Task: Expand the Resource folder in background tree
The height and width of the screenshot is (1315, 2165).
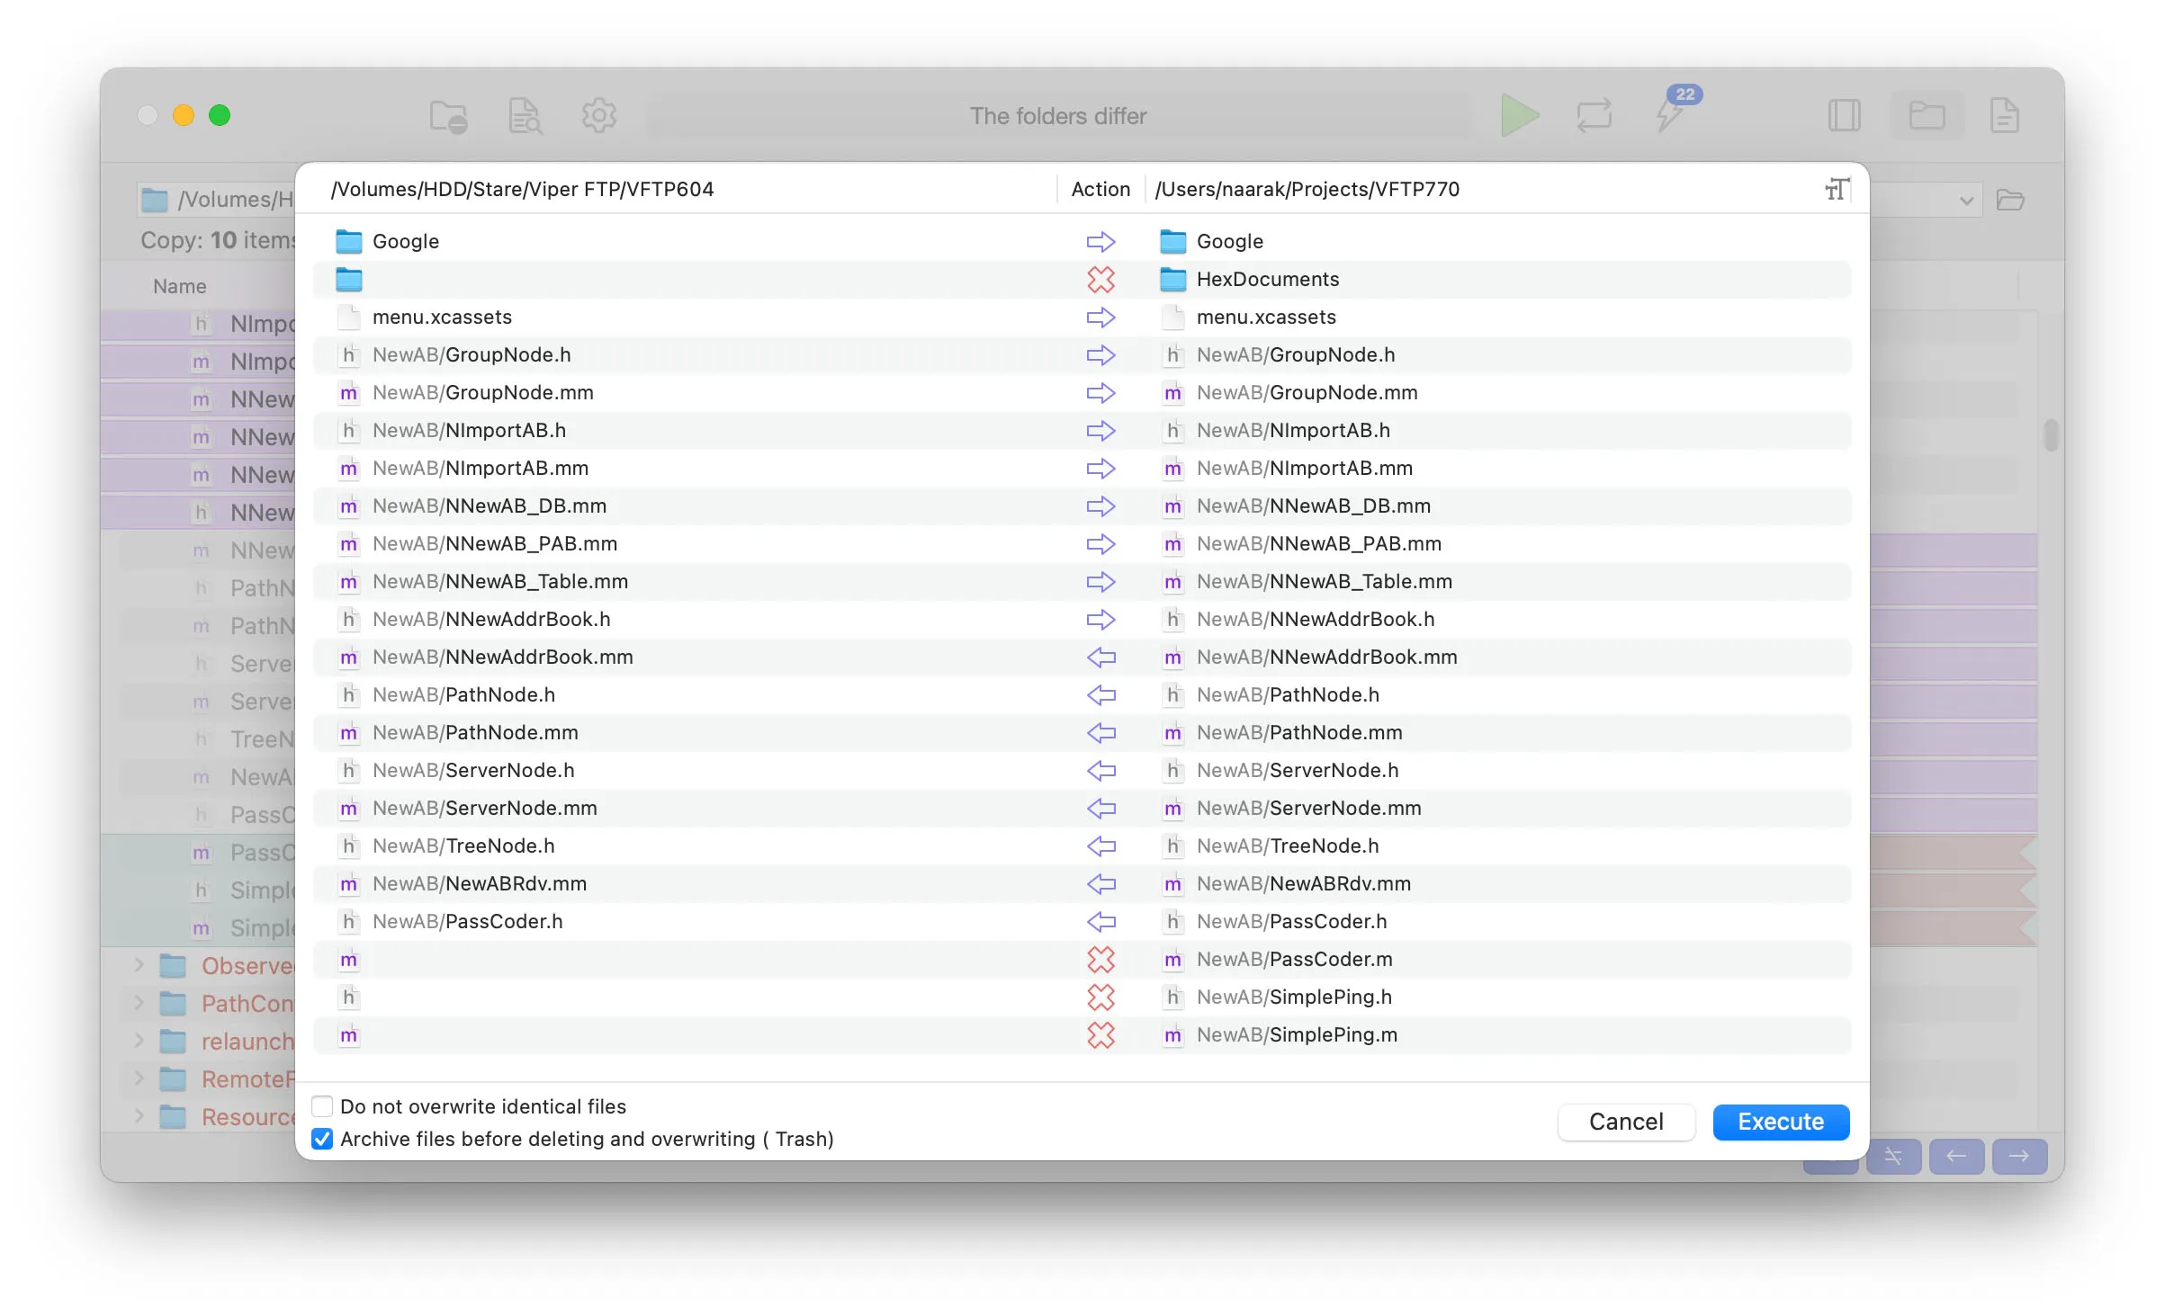Action: coord(139,1116)
